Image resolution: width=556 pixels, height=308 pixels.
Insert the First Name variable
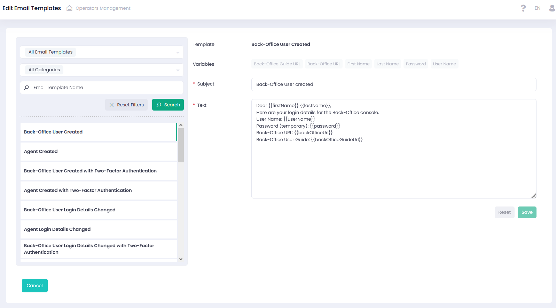(x=358, y=64)
